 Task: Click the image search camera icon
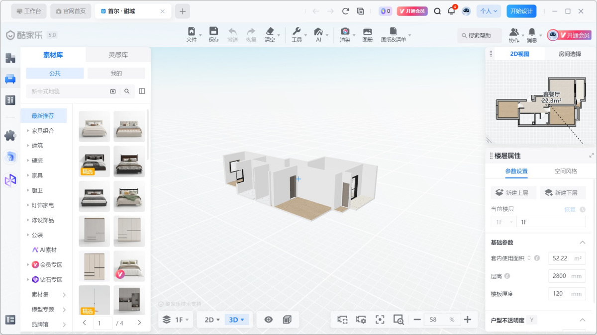point(113,91)
